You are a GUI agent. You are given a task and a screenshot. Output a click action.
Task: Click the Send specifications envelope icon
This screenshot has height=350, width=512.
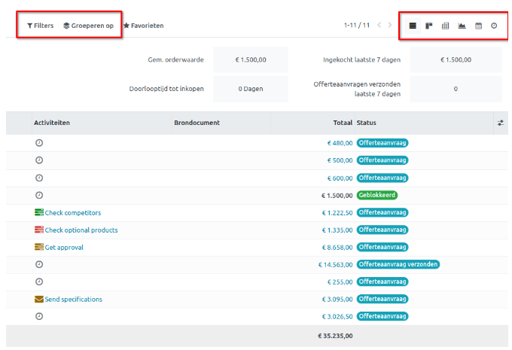point(39,299)
